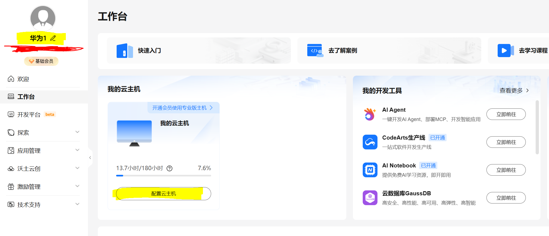Click the CodeArts 已开通 status tag
Image resolution: width=549 pixels, height=236 pixels.
tap(438, 138)
